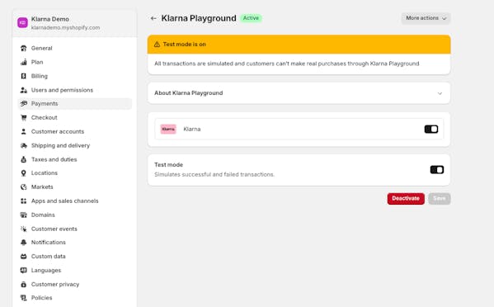Click the Customer events cursor icon
494x307 pixels.
coord(24,229)
